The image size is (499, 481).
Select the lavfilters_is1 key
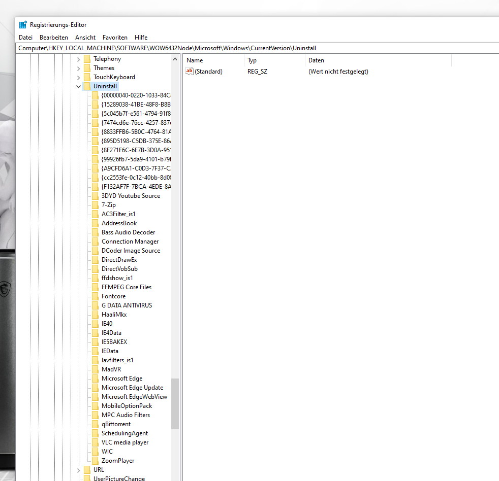117,360
